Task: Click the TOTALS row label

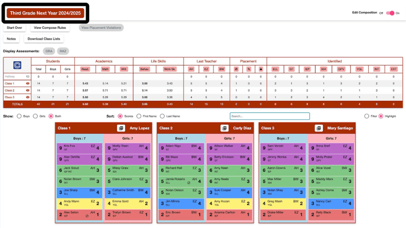Action: [17, 104]
